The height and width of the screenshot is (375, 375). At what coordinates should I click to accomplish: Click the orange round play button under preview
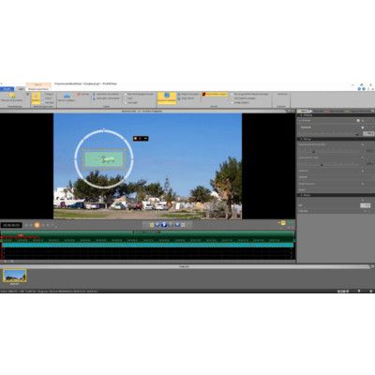click(x=37, y=225)
